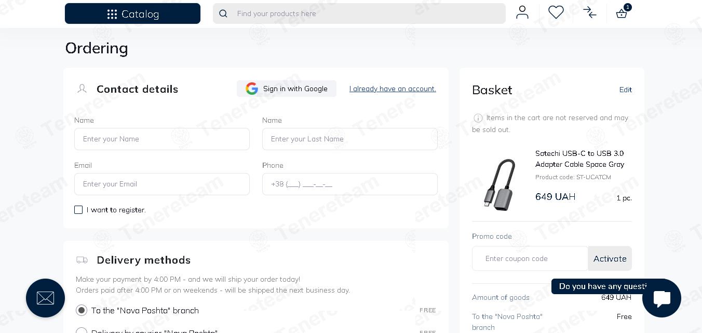This screenshot has height=333, width=702.
Task: Select "To the Nova Poshta branch" radio
Action: 82,310
